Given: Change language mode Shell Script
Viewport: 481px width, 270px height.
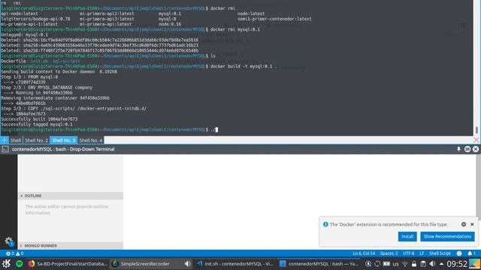Looking at the screenshot, I should click(440, 253).
